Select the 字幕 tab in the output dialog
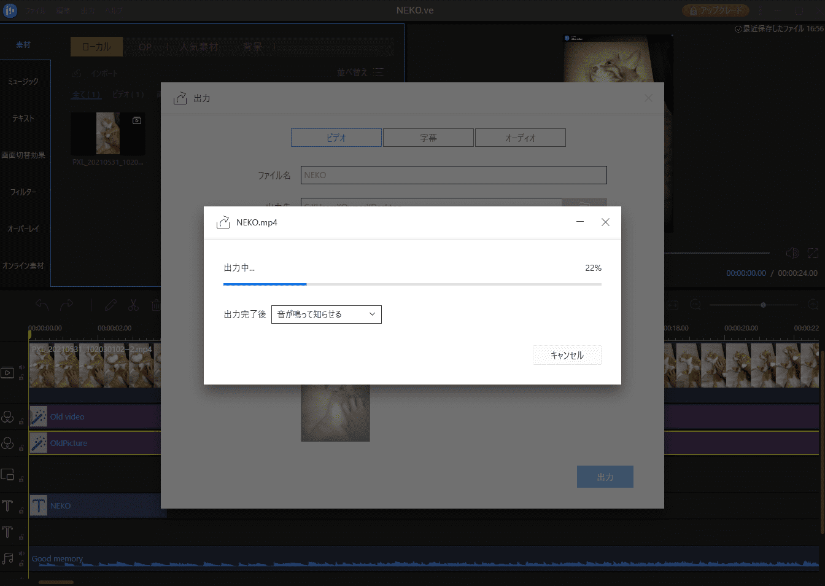 click(x=428, y=138)
